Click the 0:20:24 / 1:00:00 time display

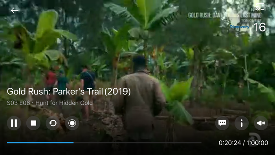point(243,143)
